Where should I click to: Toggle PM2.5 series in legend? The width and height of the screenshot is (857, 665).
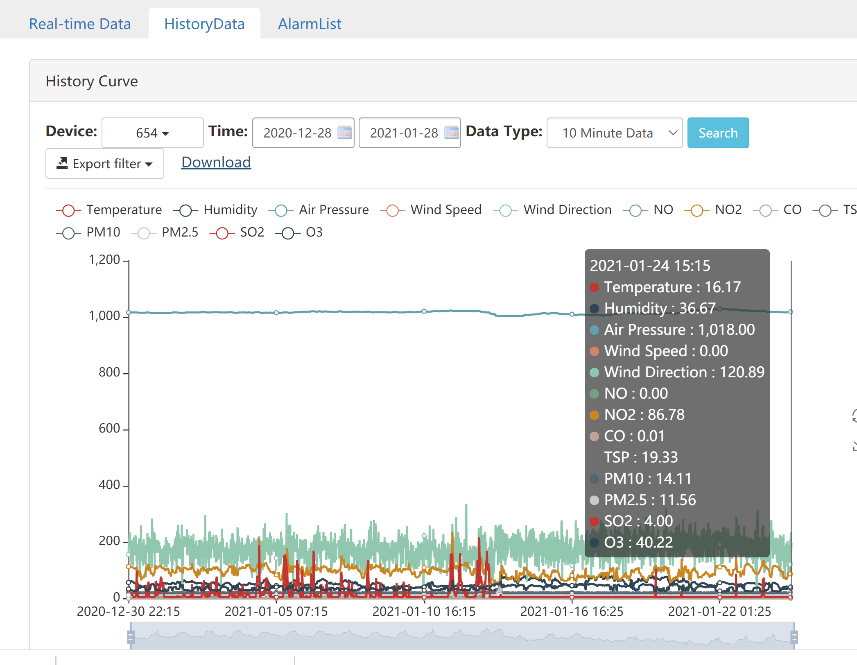point(179,232)
